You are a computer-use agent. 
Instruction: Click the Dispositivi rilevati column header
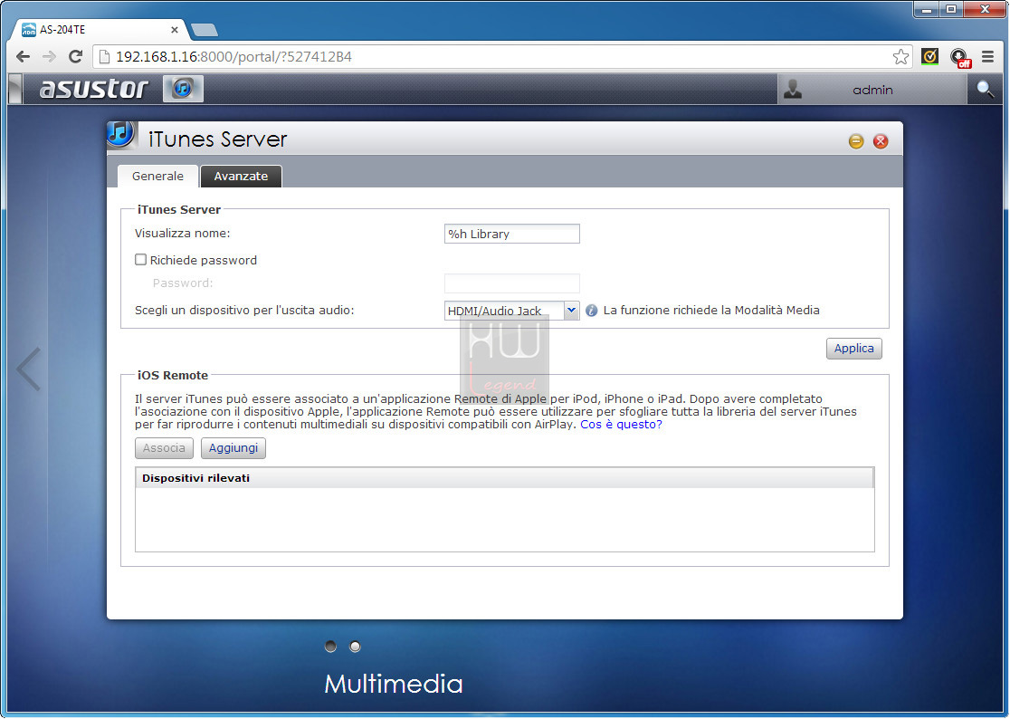[x=504, y=478]
